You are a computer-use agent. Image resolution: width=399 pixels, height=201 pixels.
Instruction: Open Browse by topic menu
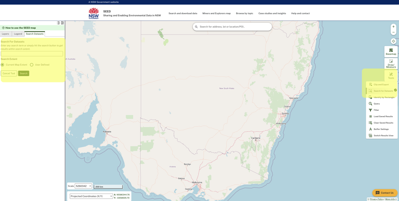tap(245, 13)
